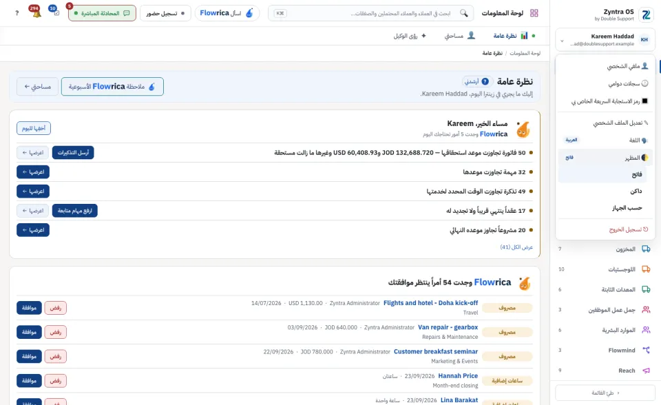661x405 pixels.
Task: Click the info icon next to أرشدني
Action: [485, 81]
